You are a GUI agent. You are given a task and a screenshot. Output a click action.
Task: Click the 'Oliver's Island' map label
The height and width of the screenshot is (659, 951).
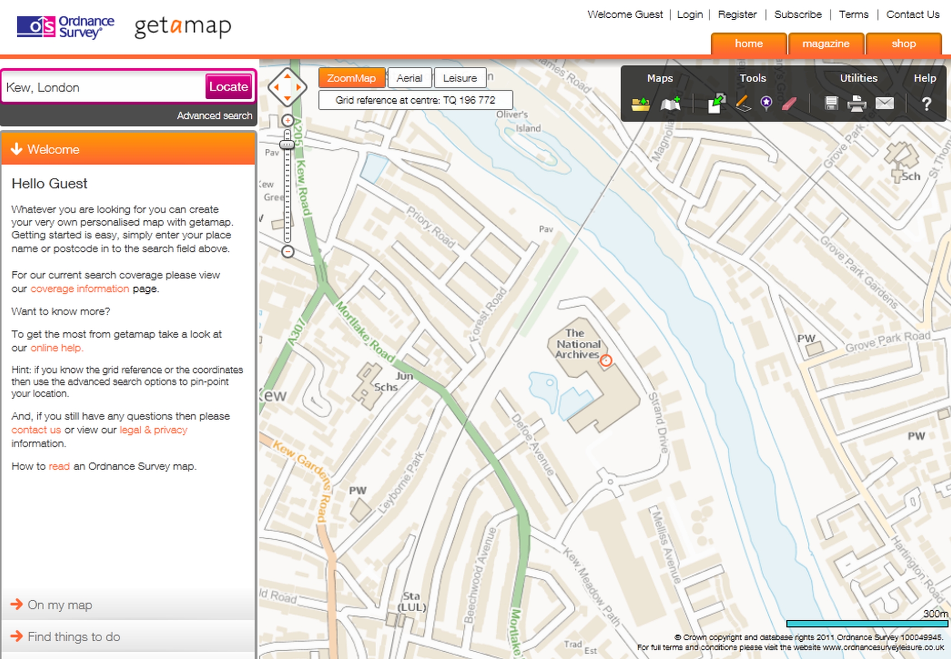tap(518, 121)
